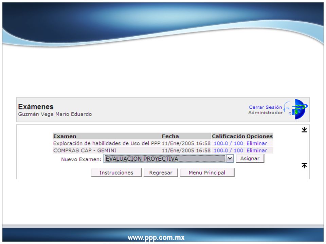Click 'Exploración de habilidades de Uso del PPP' cell
326x244 pixels.
pyautogui.click(x=107, y=143)
